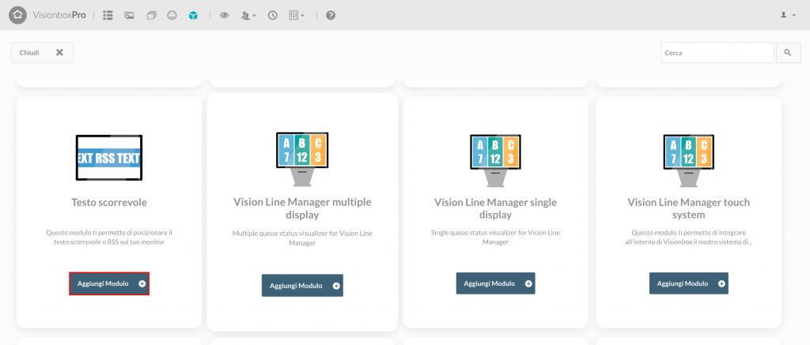Select the Testo scorrevole RSS text thumbnail

109,158
